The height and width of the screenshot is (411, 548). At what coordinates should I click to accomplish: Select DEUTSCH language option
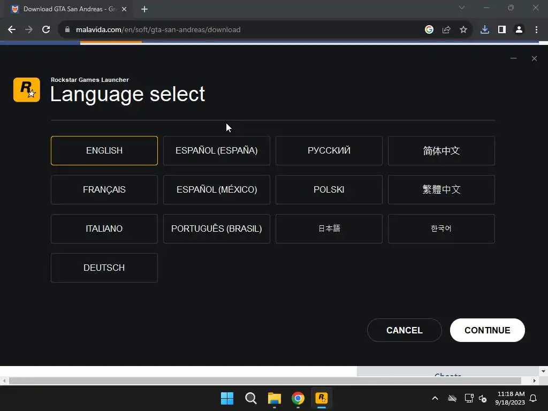(x=104, y=268)
